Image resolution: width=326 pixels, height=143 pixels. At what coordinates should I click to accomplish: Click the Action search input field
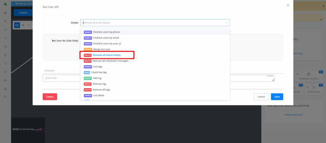(153, 23)
